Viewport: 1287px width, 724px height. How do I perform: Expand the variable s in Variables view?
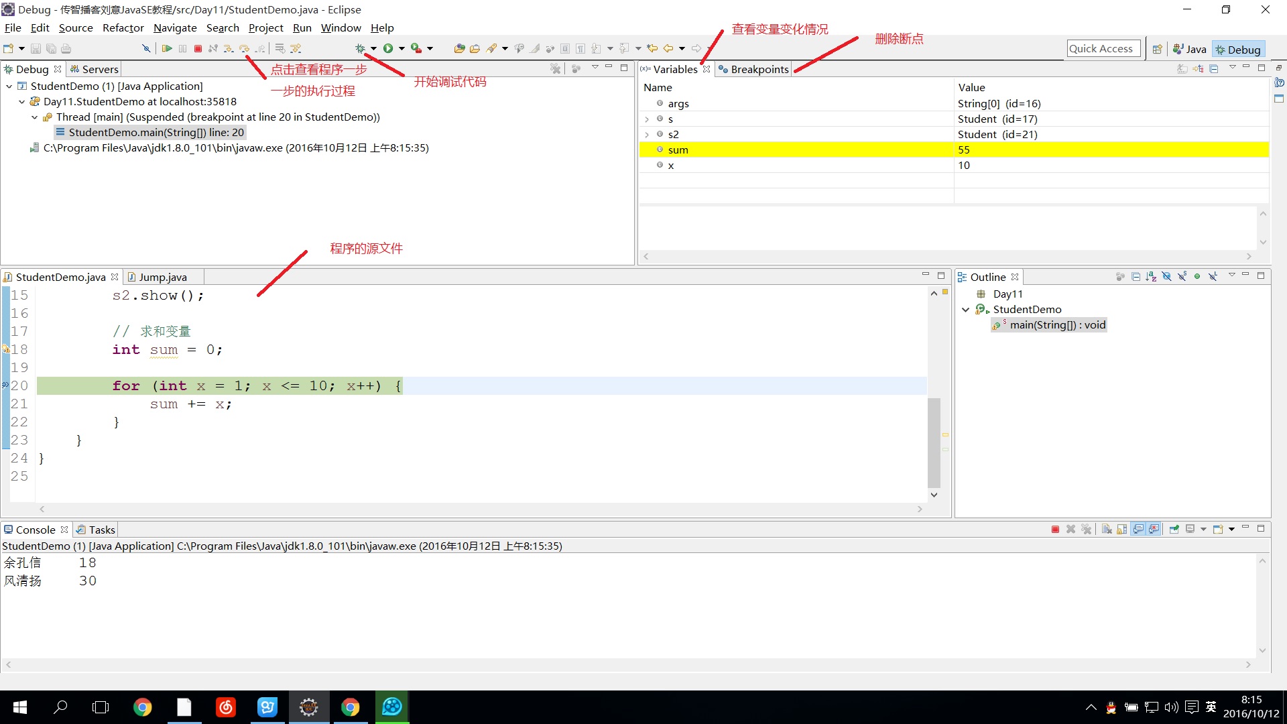tap(647, 119)
